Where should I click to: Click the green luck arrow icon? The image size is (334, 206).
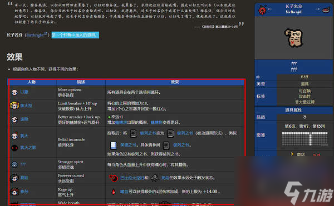pyautogui.click(x=109, y=117)
